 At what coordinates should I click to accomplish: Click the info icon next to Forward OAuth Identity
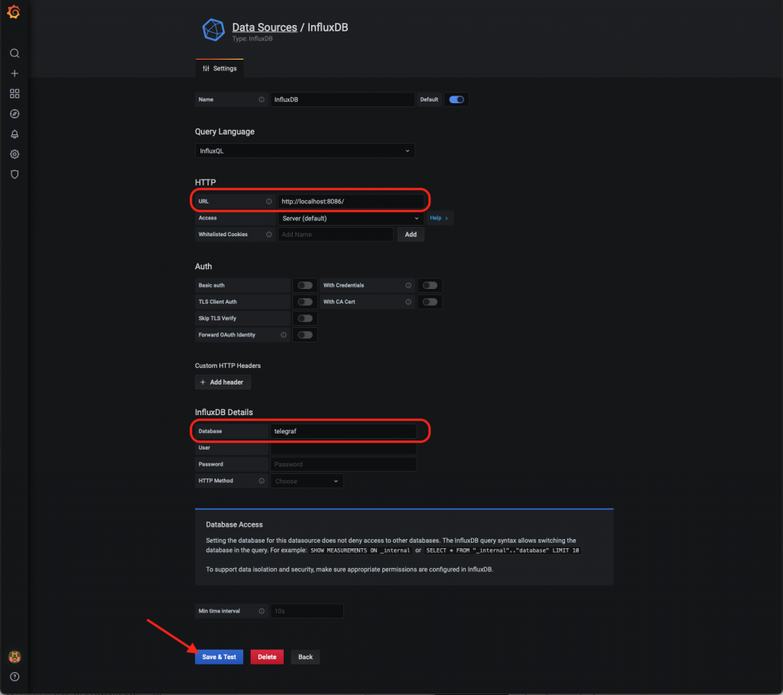[283, 335]
